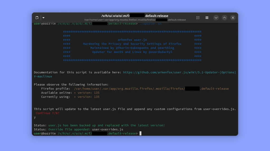Click the typed 'y' response
Image resolution: width=270 pixels, height=151 pixels.
click(35, 117)
